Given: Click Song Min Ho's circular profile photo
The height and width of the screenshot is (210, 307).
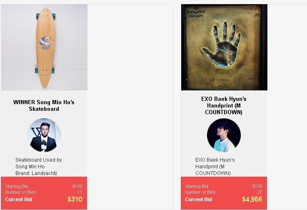Looking at the screenshot, I should tap(44, 135).
